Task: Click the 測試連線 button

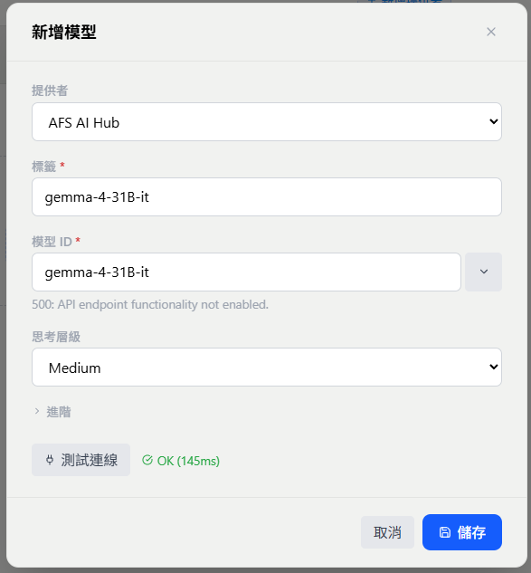Action: pyautogui.click(x=81, y=460)
